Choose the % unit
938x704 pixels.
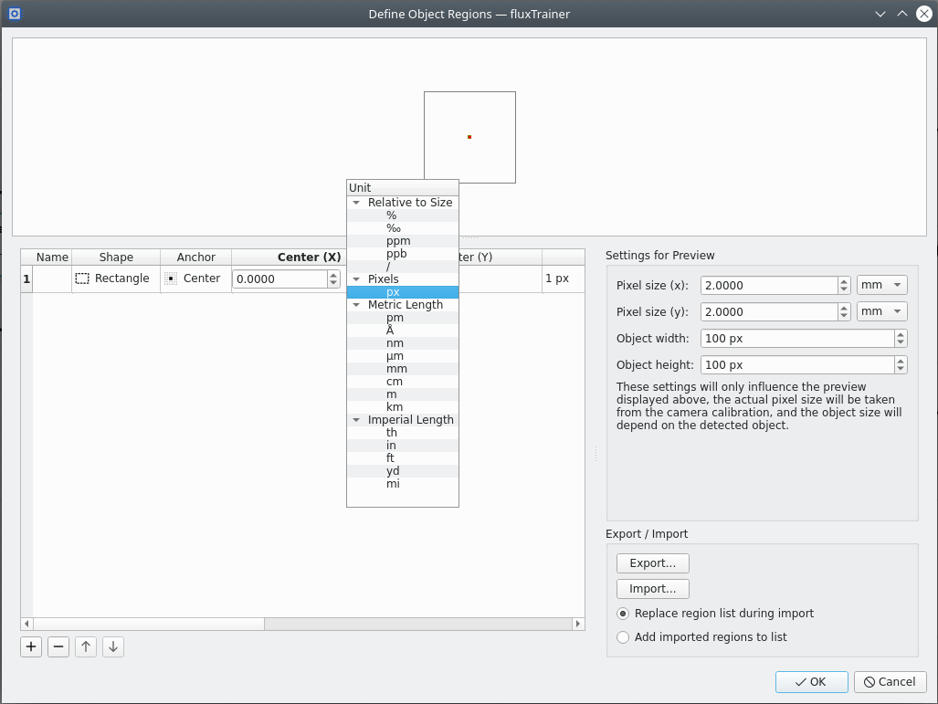(x=403, y=215)
